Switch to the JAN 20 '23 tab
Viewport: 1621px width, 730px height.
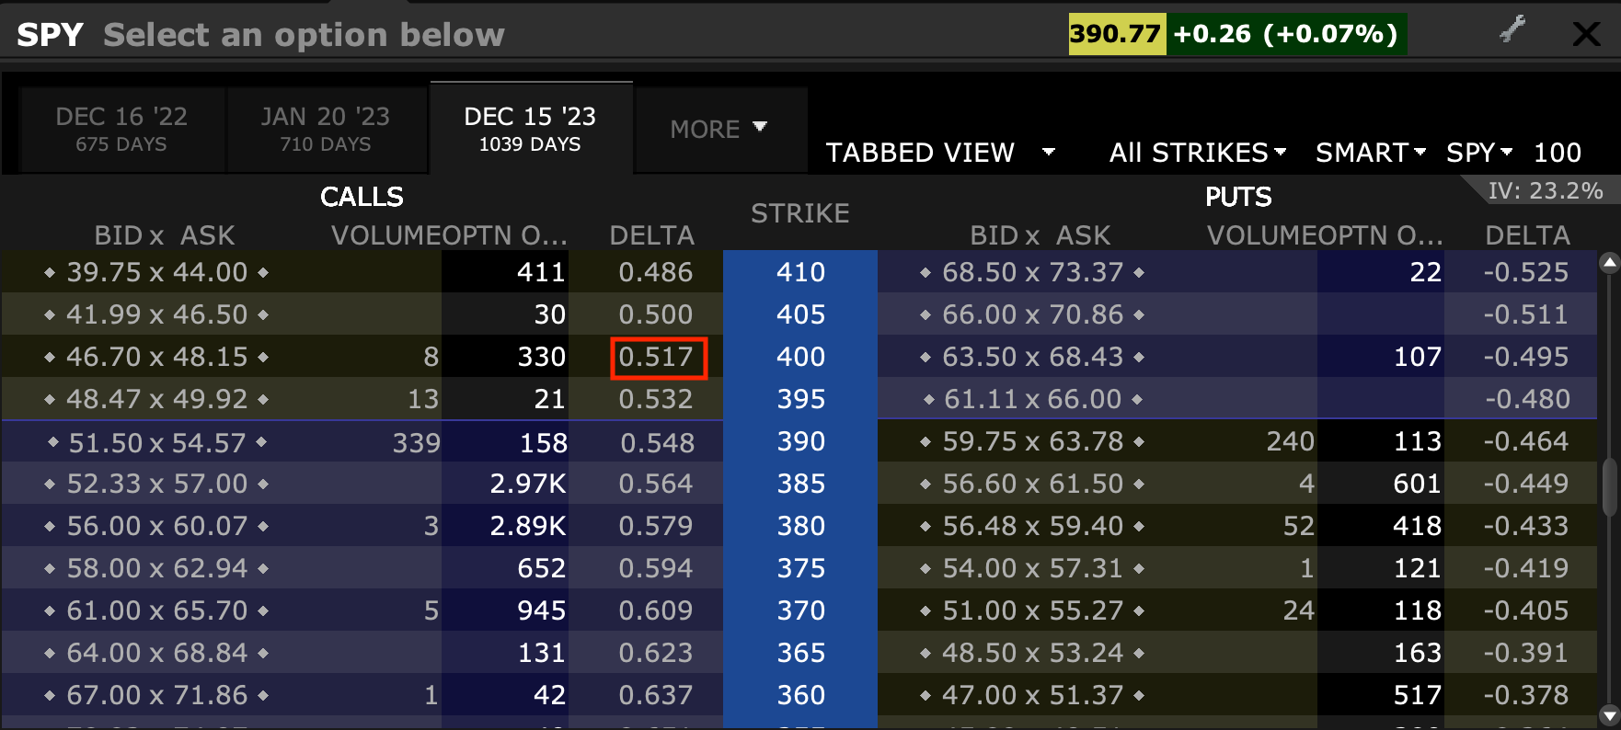(326, 130)
